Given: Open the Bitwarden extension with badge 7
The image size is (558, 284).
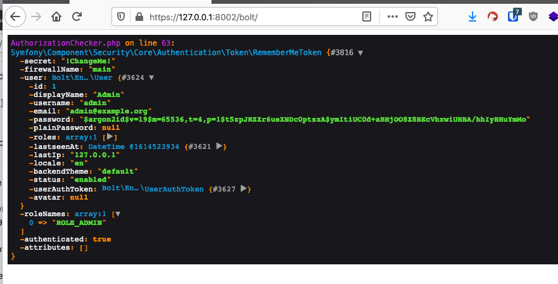Looking at the screenshot, I should coord(514,16).
